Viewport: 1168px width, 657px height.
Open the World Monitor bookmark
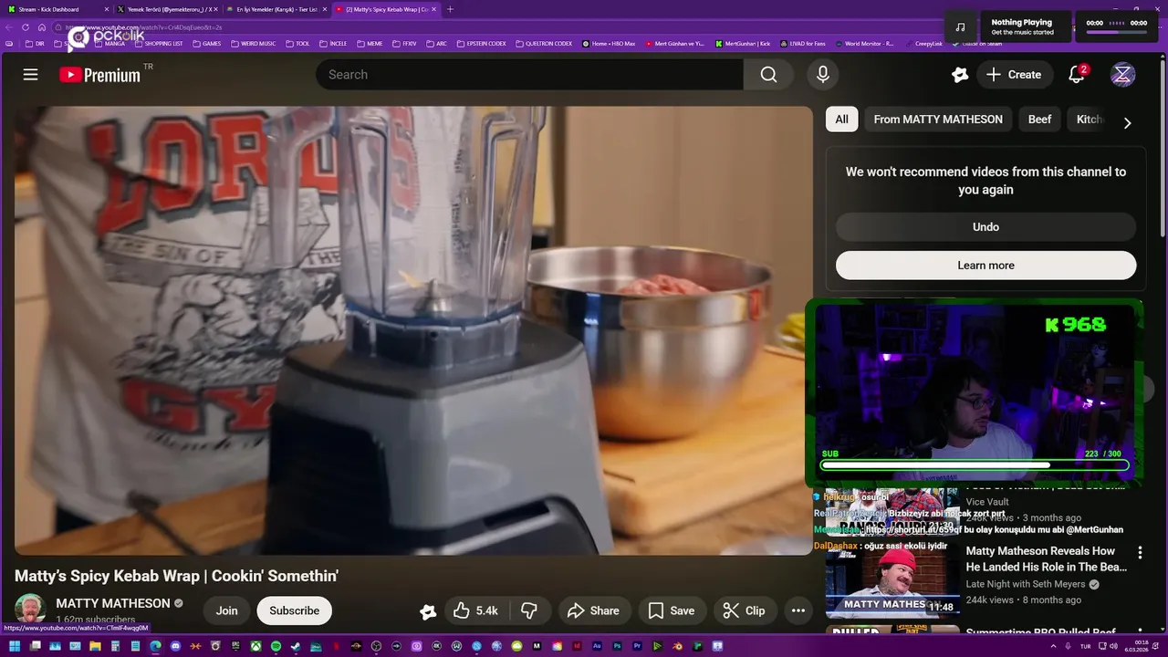[x=863, y=43]
